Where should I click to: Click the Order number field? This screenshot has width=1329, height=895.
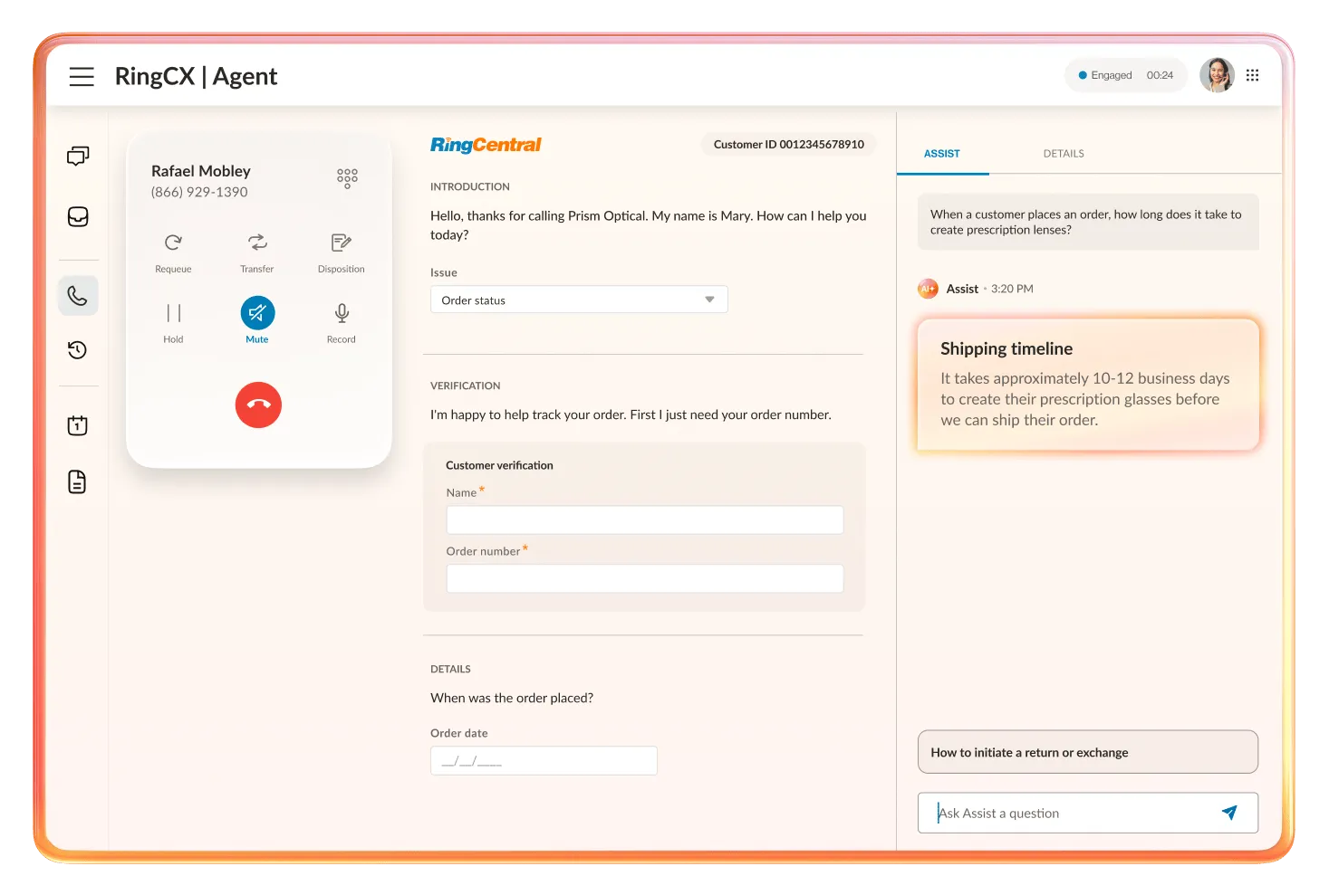click(x=645, y=578)
